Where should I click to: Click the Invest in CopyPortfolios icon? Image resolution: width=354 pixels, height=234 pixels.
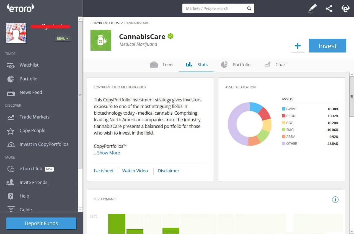pos(11,144)
